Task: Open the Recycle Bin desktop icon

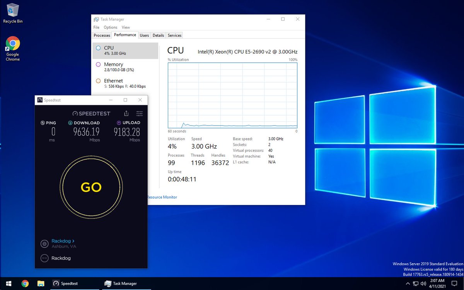Action: (13, 13)
